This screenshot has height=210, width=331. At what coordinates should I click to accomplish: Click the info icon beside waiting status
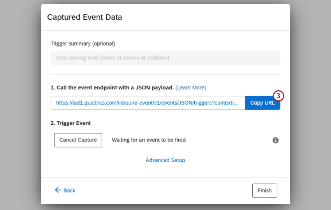point(276,140)
